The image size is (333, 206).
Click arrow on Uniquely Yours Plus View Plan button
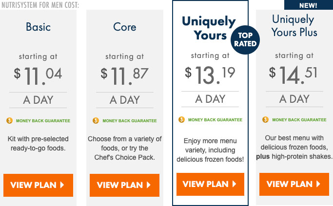click(318, 184)
